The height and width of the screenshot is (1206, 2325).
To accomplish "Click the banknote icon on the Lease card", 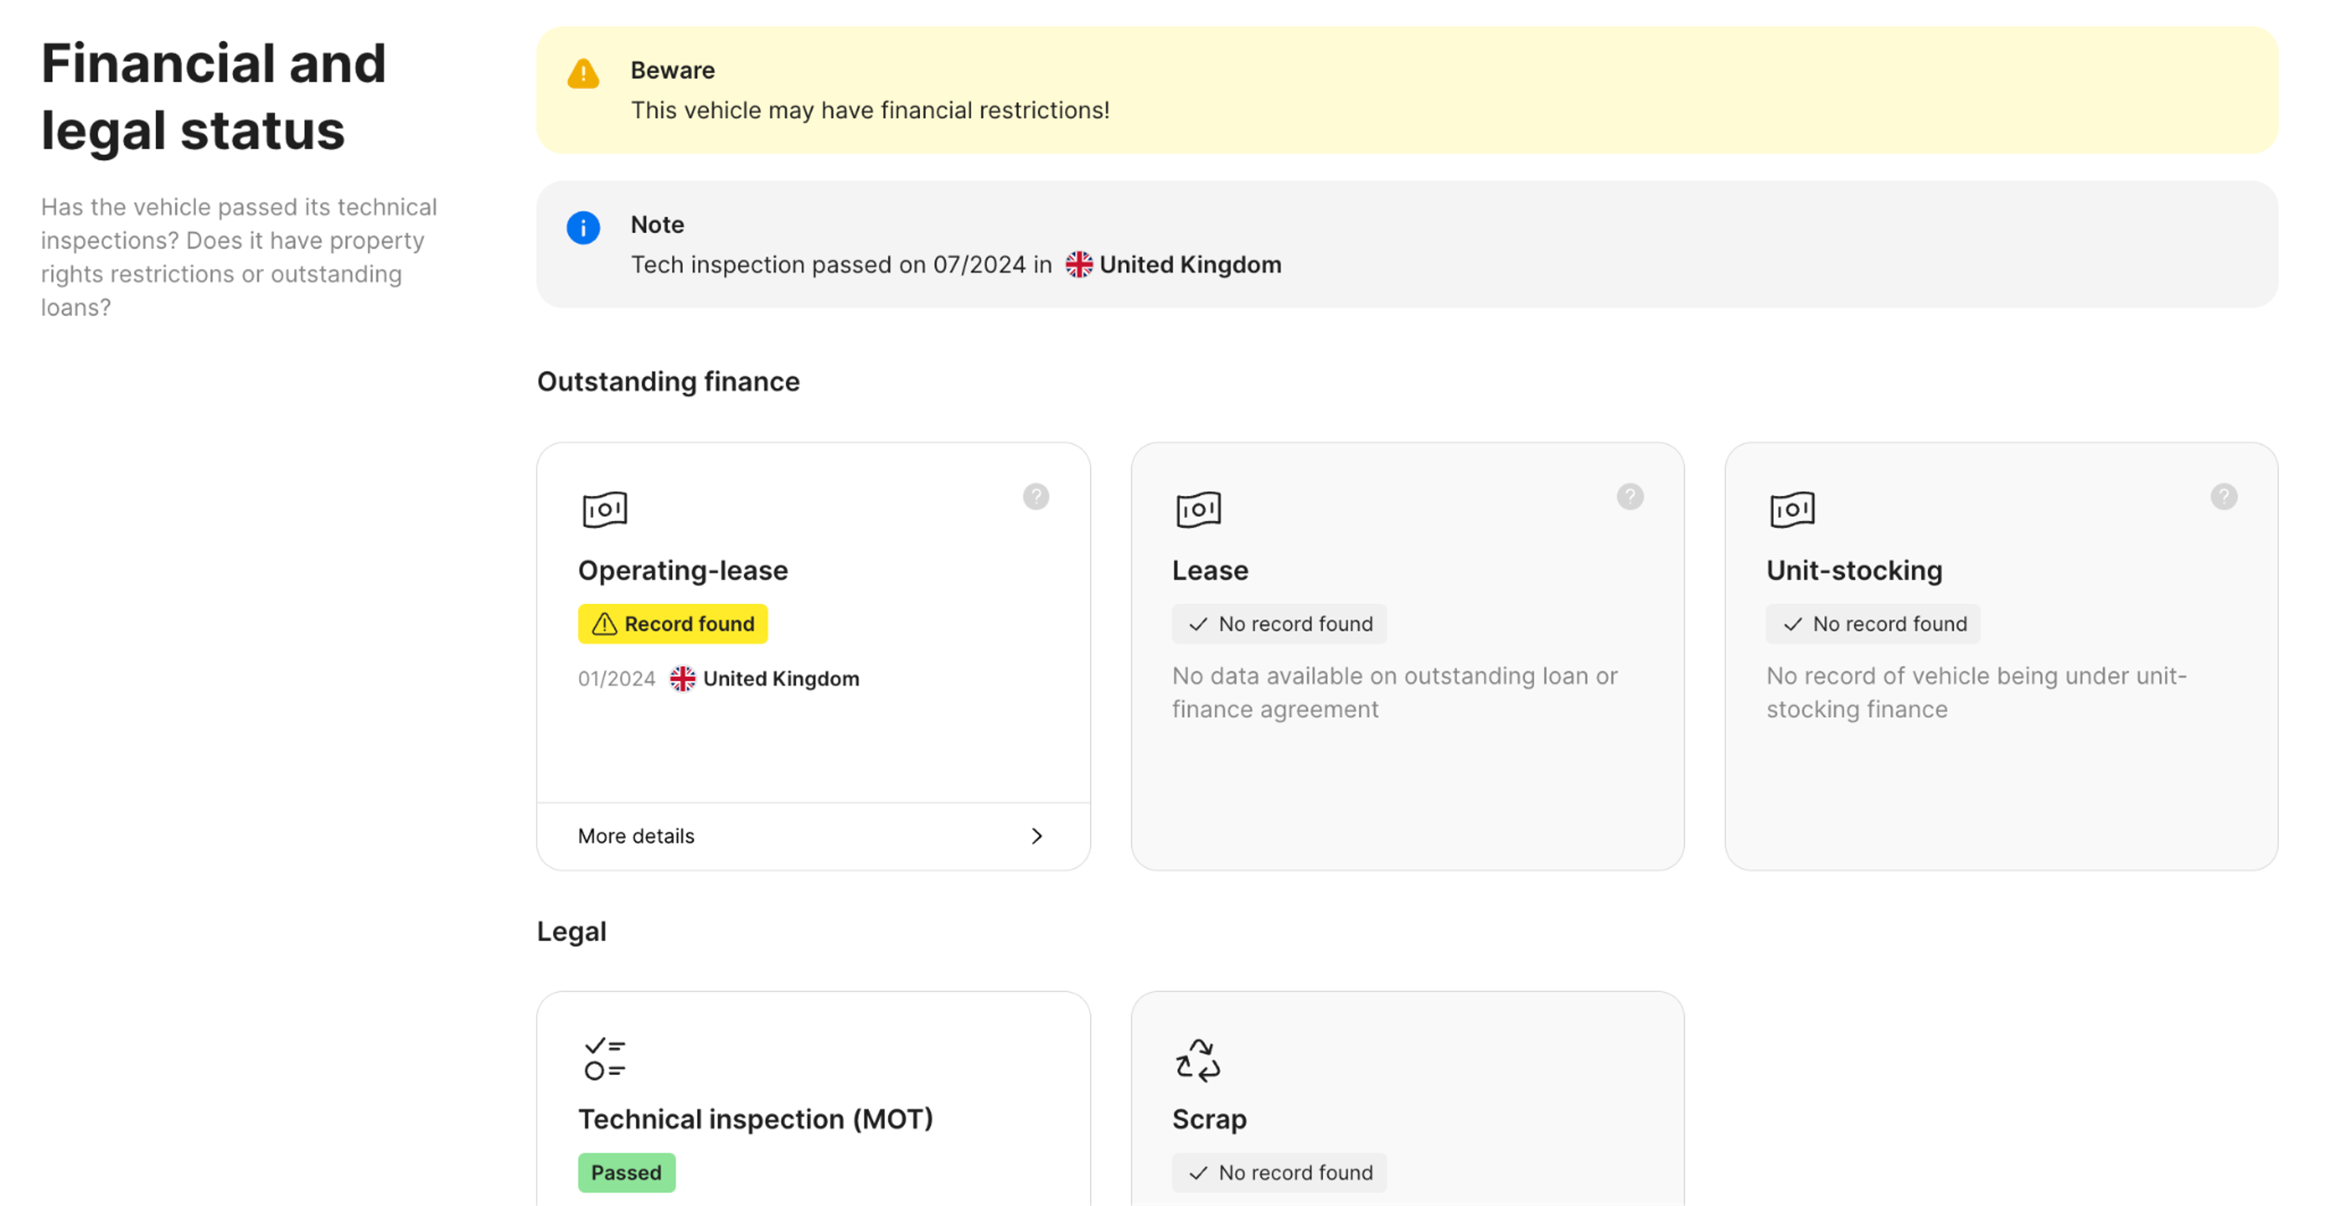I will point(1199,510).
